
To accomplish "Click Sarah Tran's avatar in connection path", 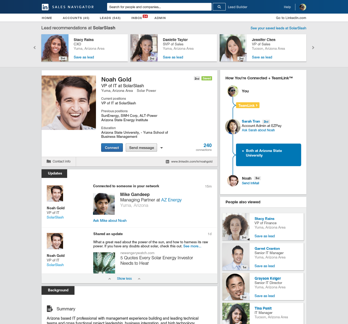I will tap(233, 127).
